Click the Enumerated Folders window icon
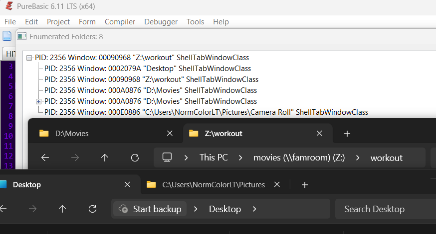436x234 pixels. pyautogui.click(x=21, y=36)
